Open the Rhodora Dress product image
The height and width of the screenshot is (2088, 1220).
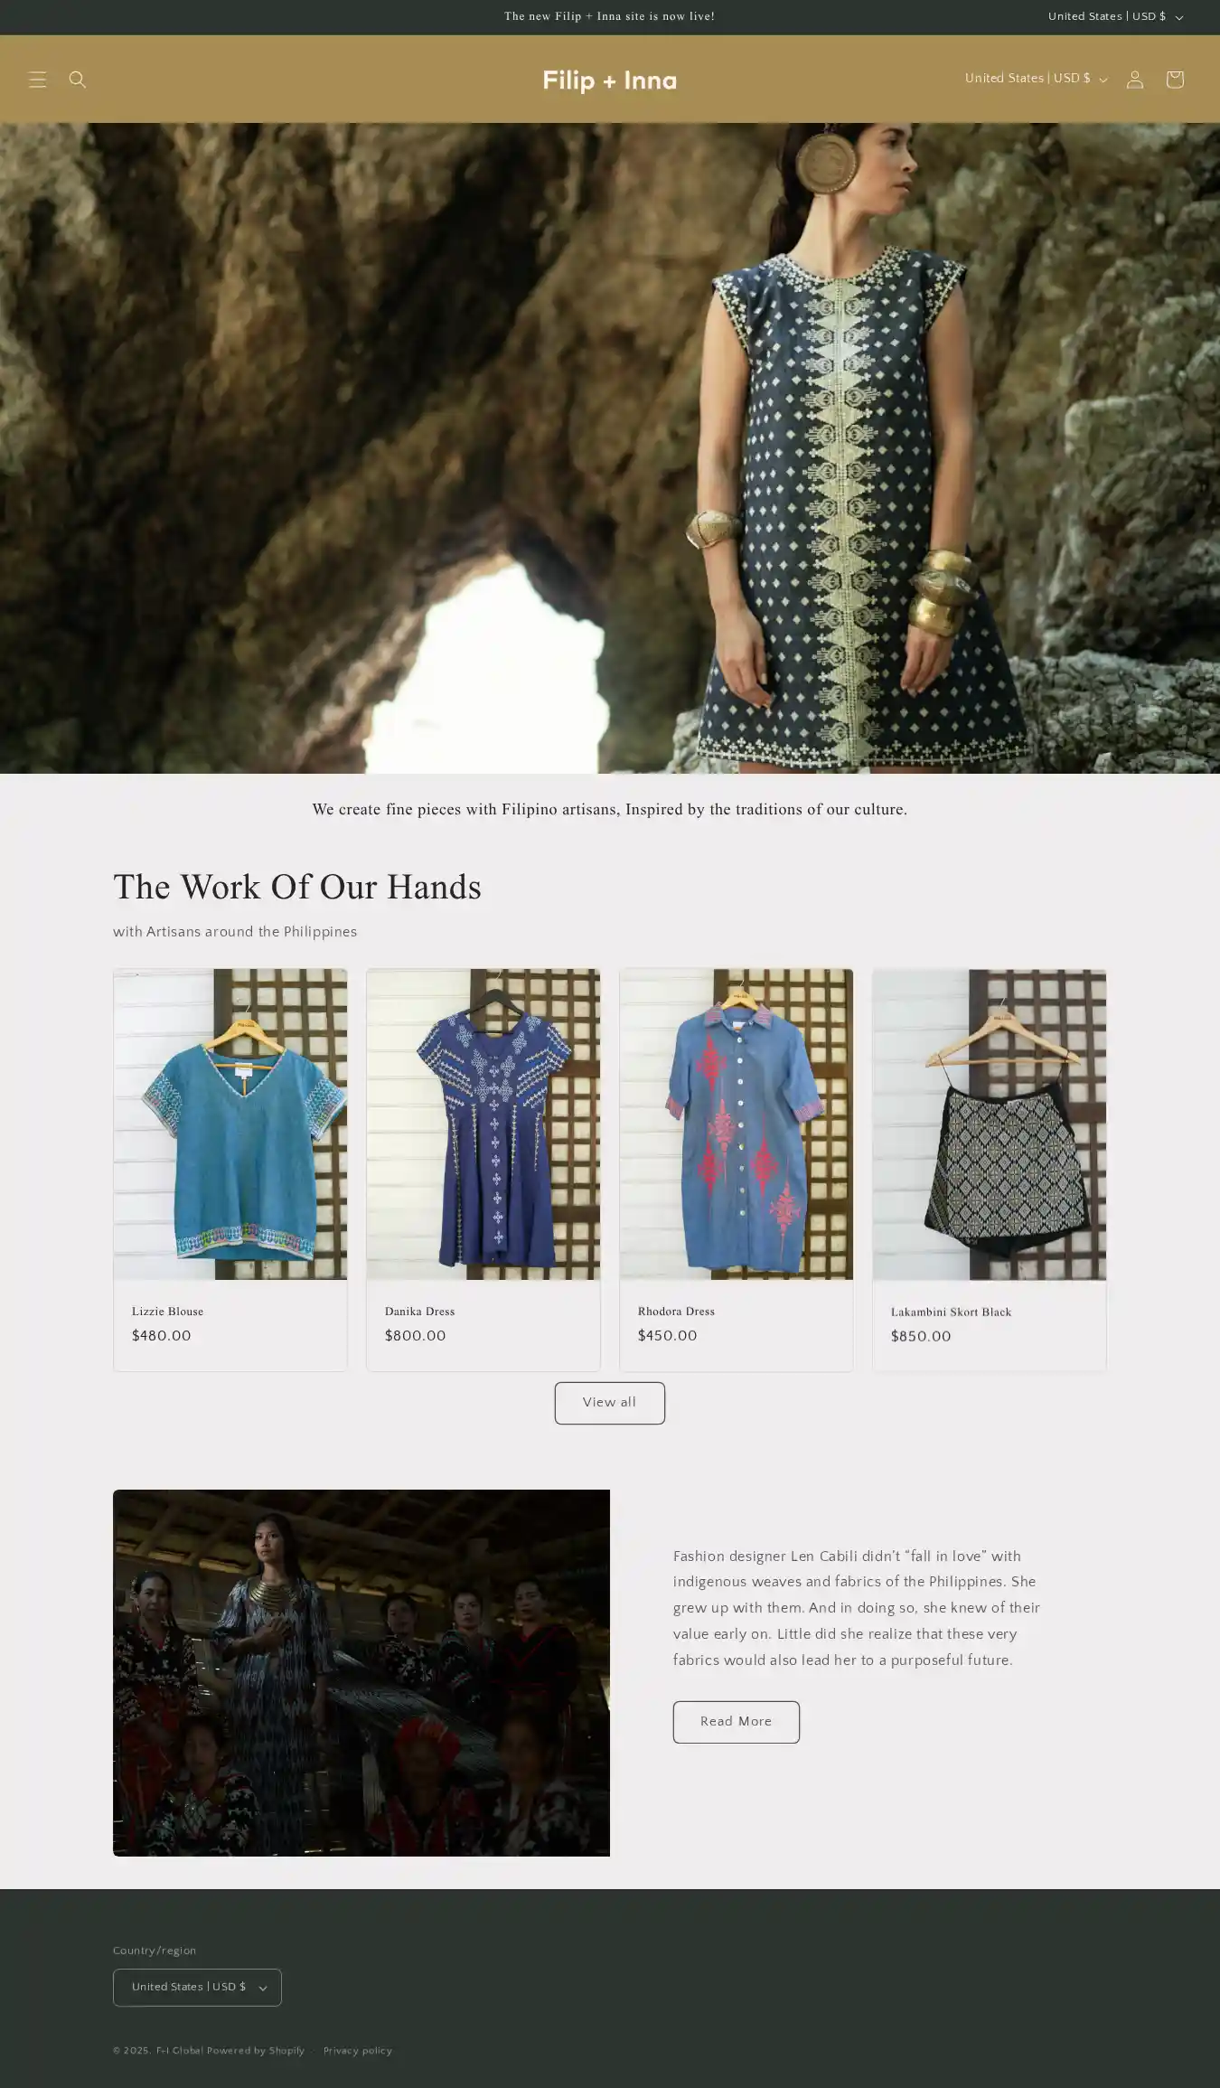[x=737, y=1124]
